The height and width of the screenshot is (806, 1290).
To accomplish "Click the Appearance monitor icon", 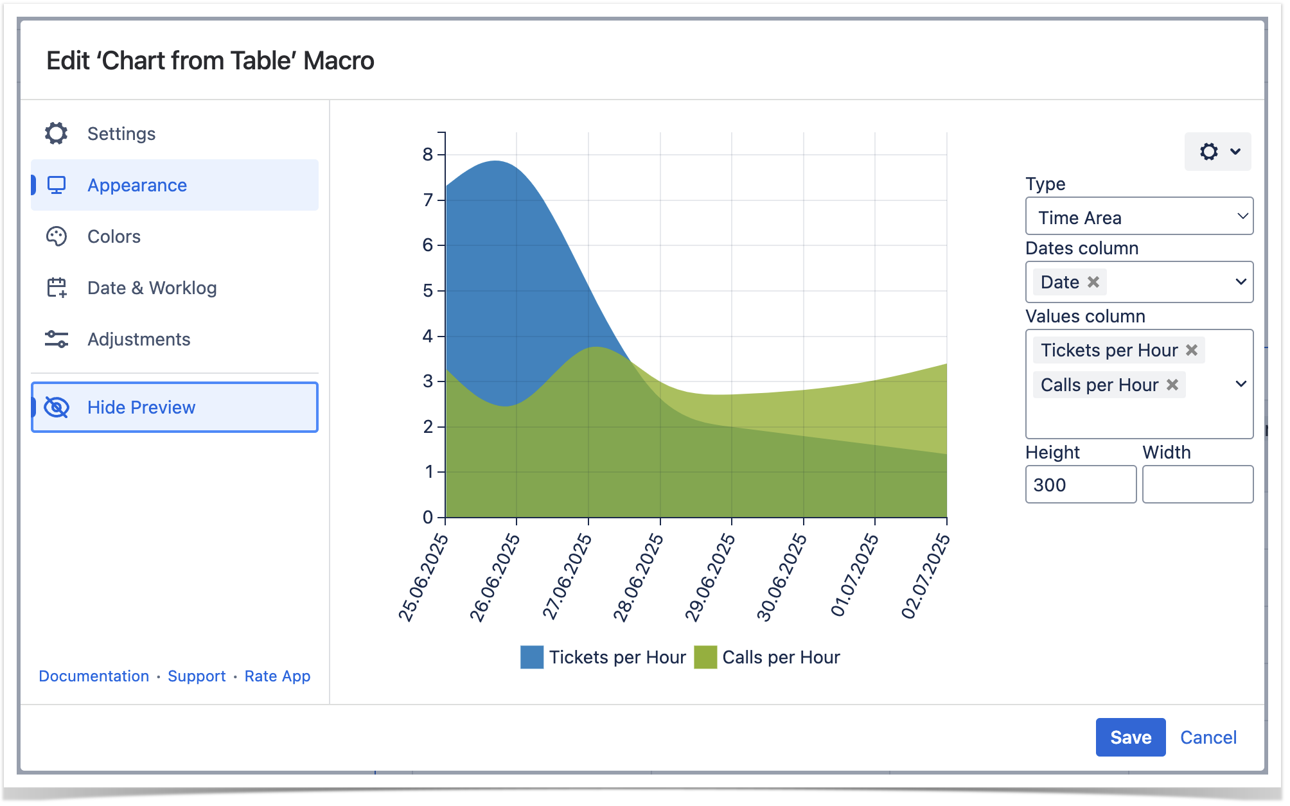I will pyautogui.click(x=57, y=185).
